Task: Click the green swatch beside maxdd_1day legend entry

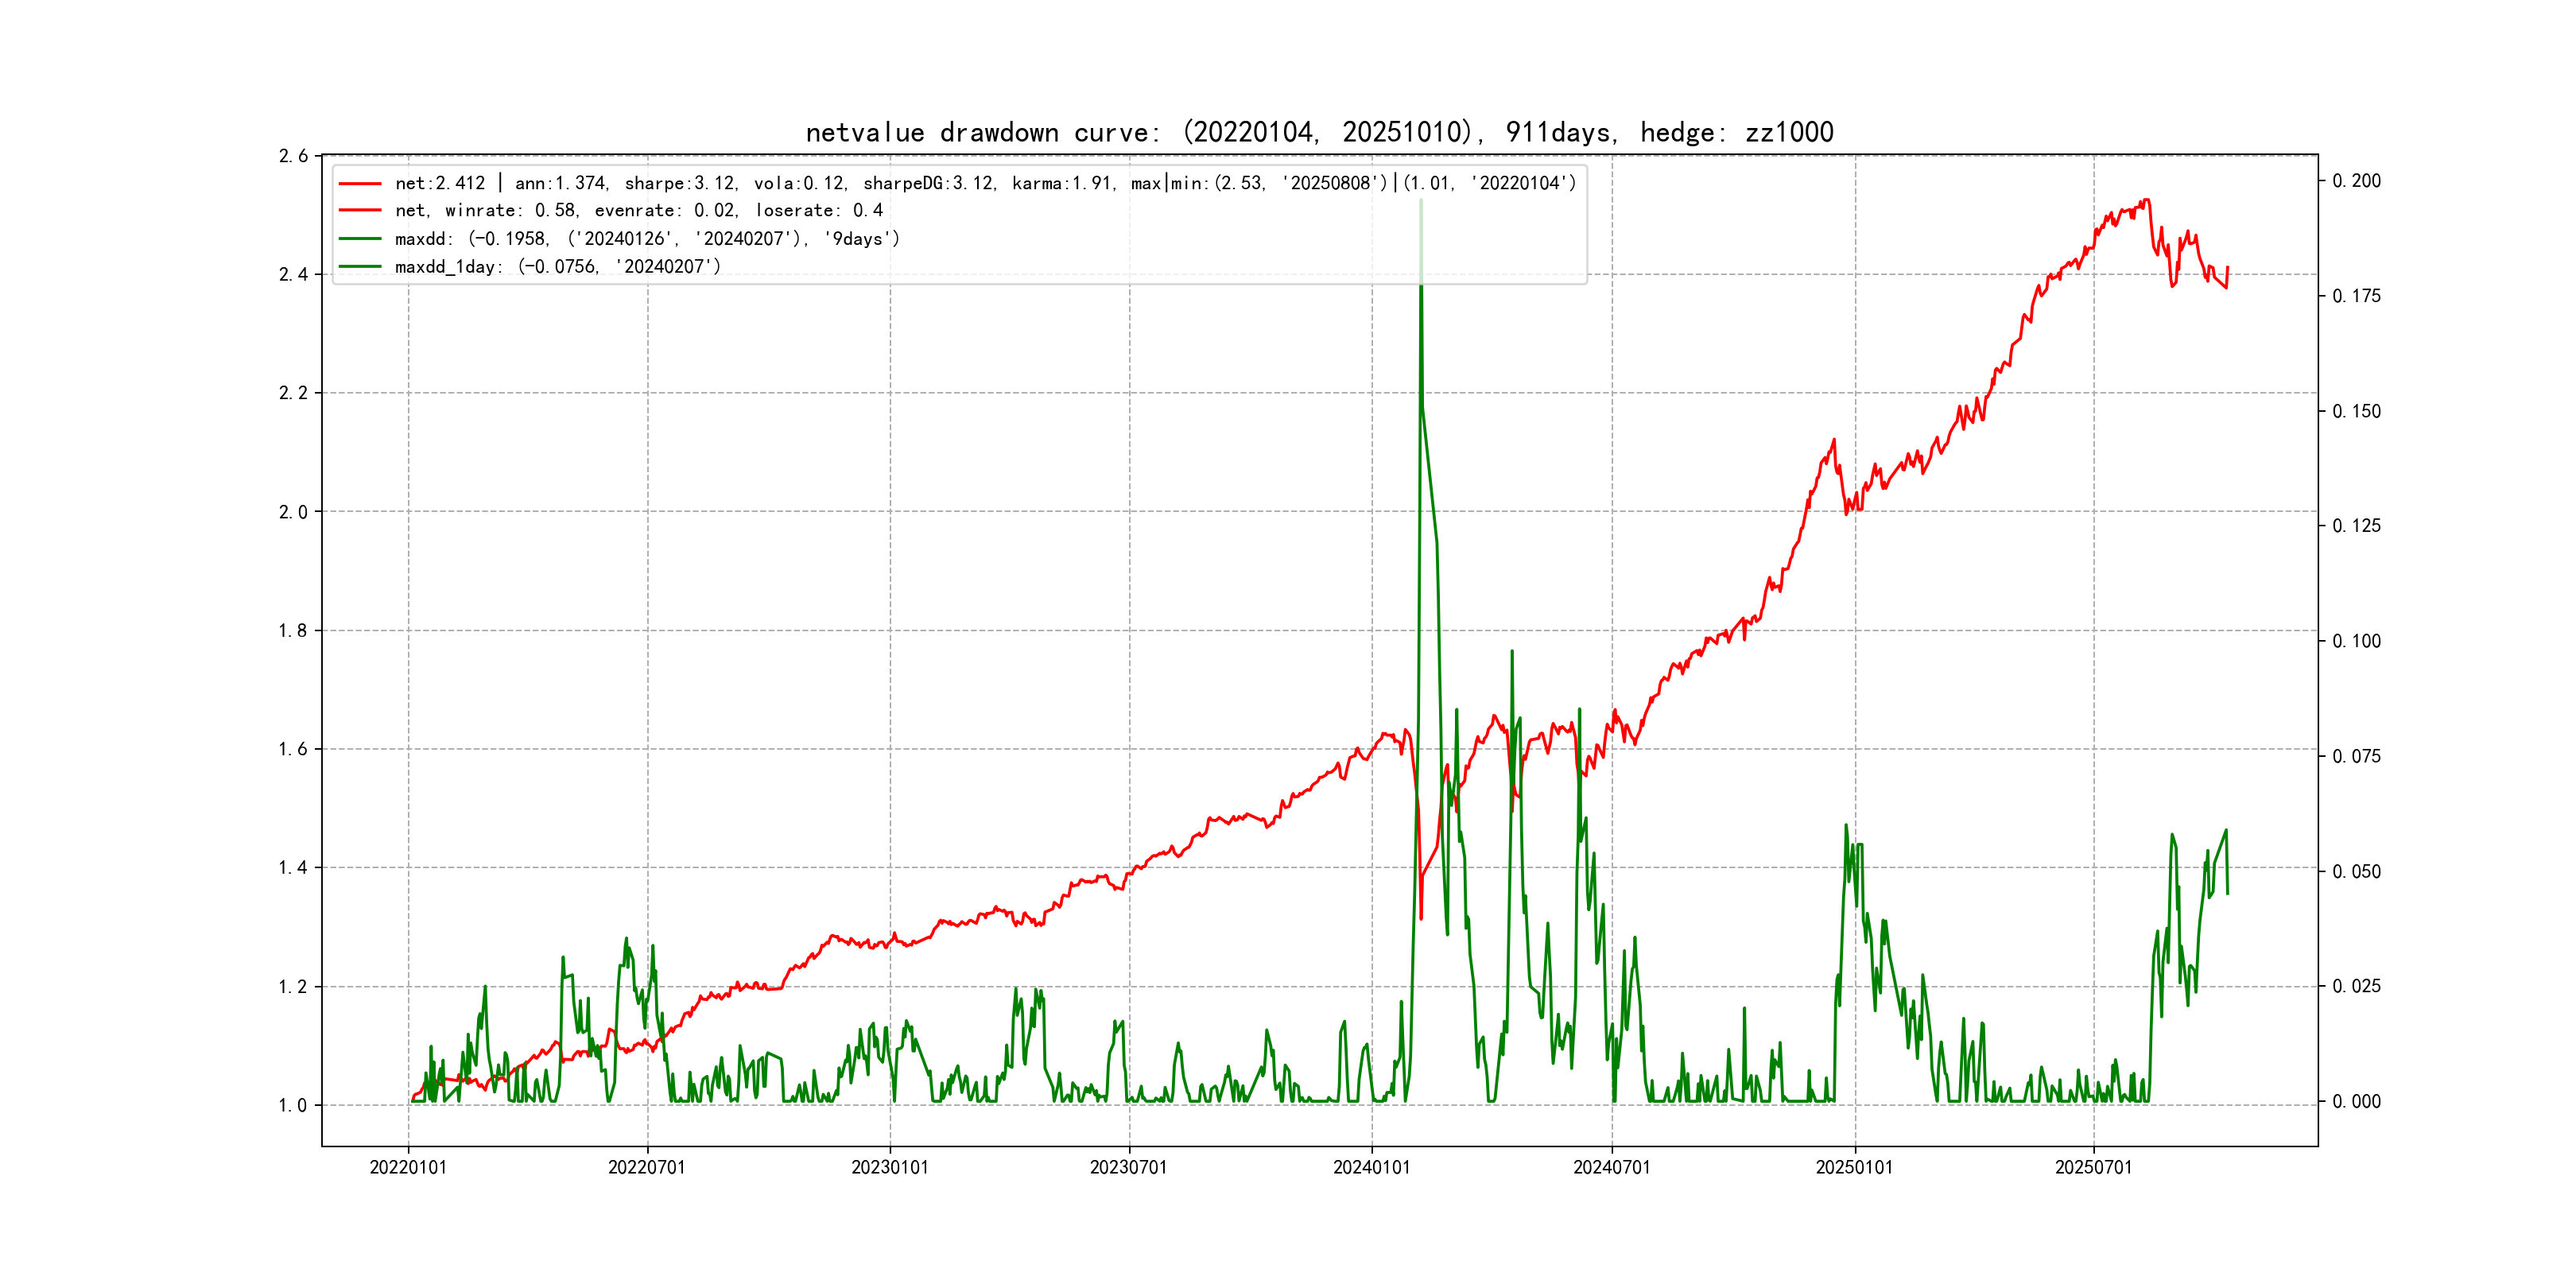Action: (x=360, y=267)
